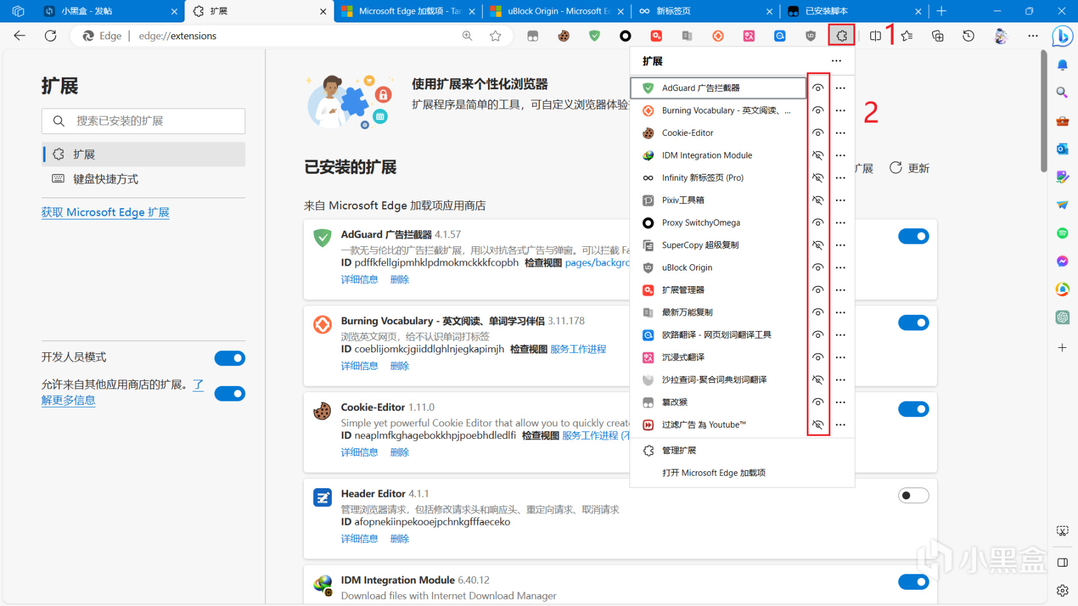Show Pixiv工具箱 in toolbar via eye icon
The height and width of the screenshot is (606, 1078).
(x=818, y=200)
